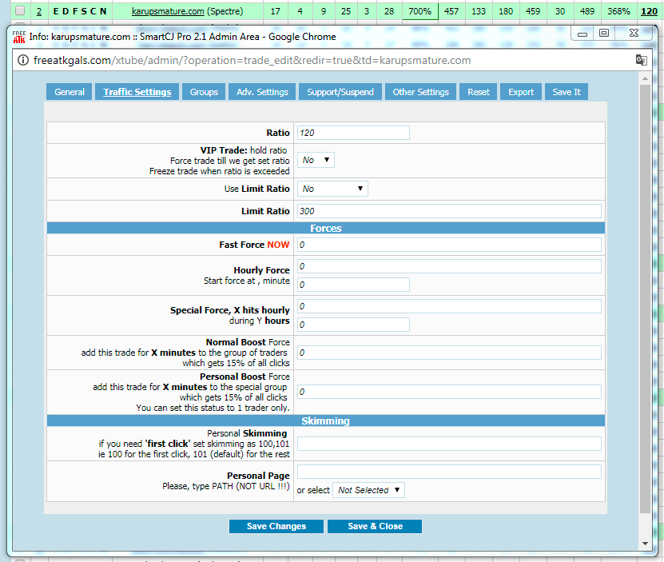Open the karupsmature.com link in background table

(168, 11)
